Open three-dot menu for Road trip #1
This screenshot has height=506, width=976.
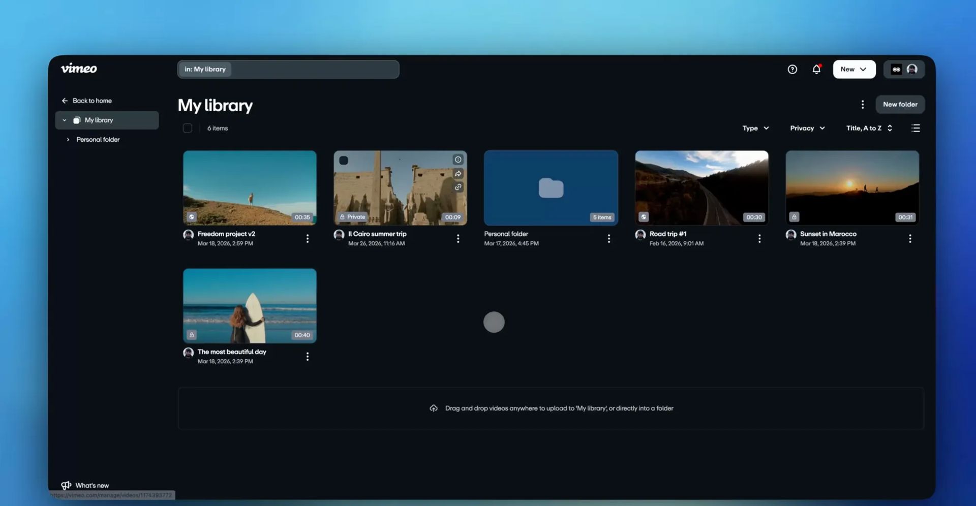pos(759,239)
